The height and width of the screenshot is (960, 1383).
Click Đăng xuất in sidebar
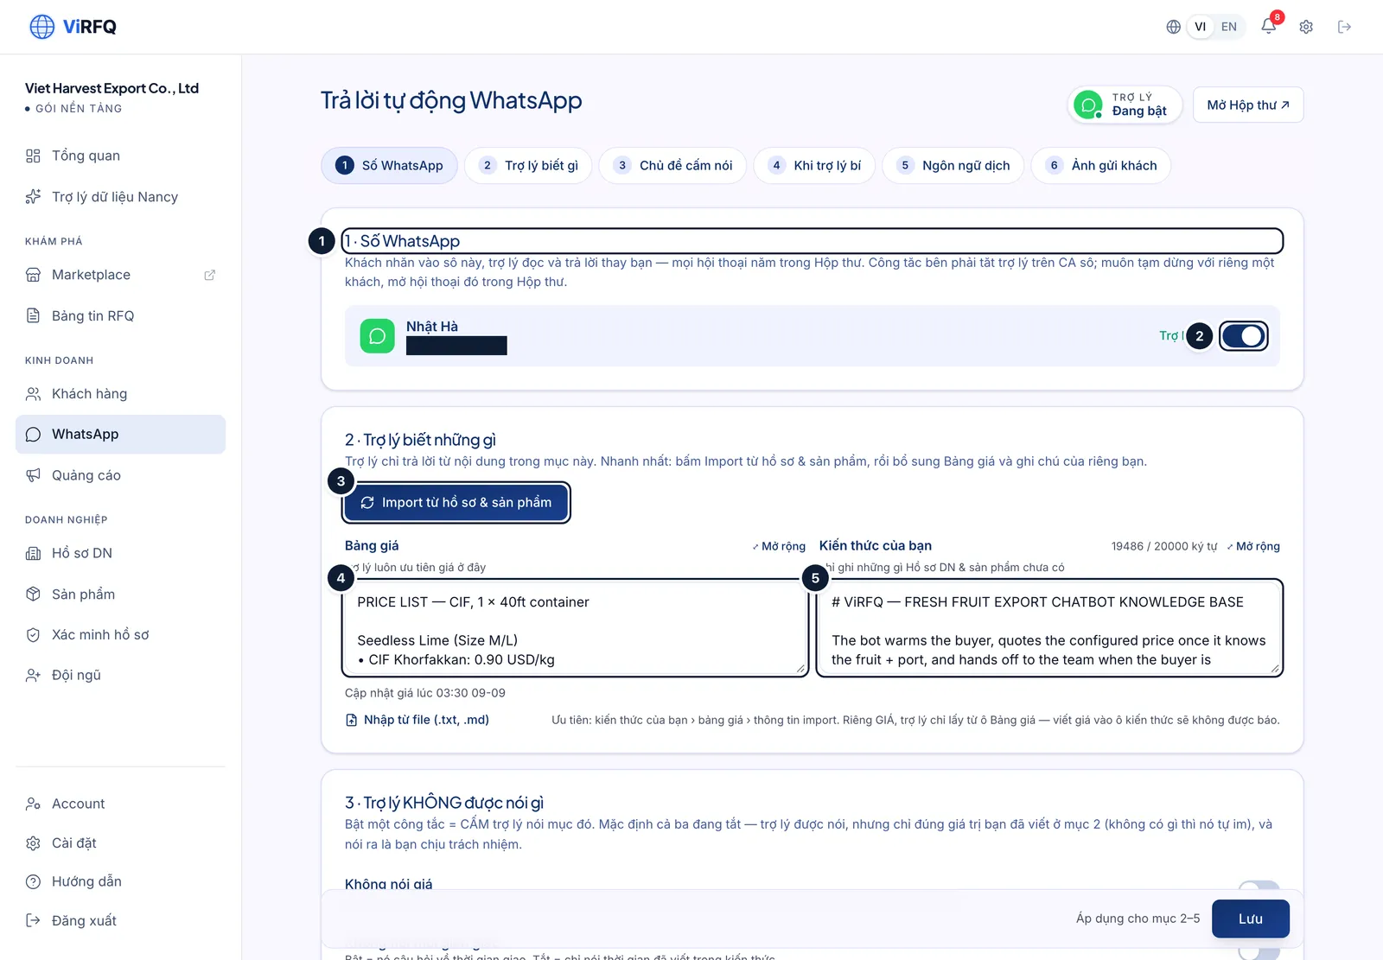[x=120, y=920]
